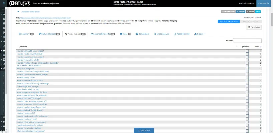The height and width of the screenshot is (133, 273).
Task: Check Optimize box for 'How do I get a URL for an image?'
Action: (x=247, y=51)
